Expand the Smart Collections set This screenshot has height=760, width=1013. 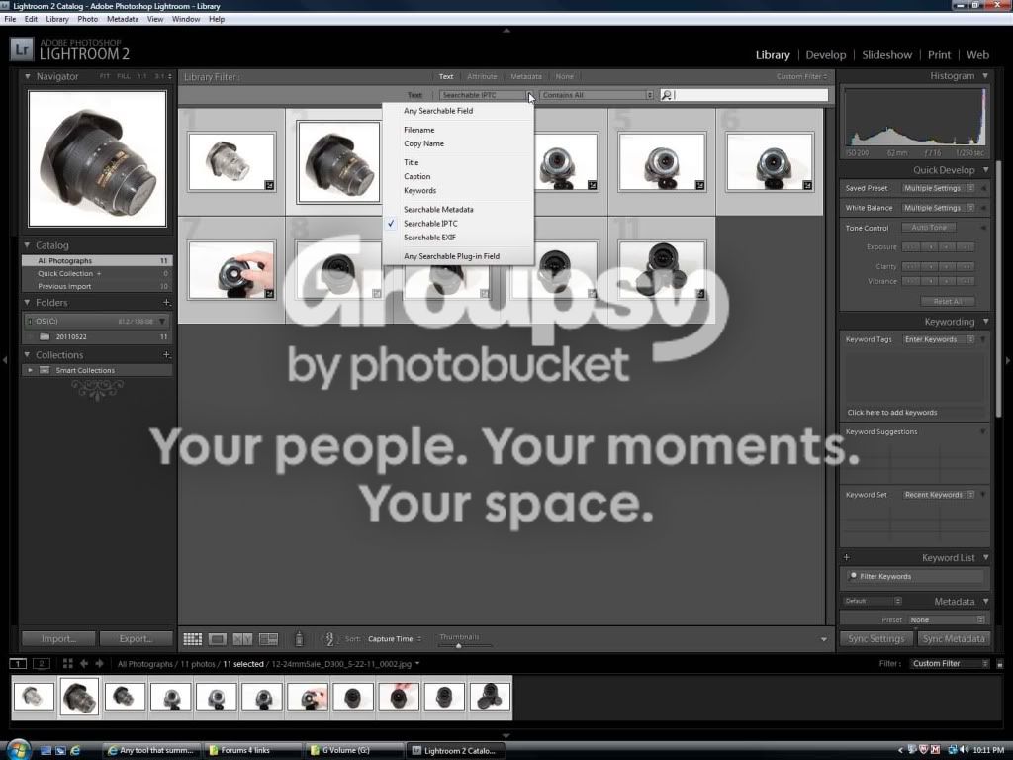click(30, 370)
